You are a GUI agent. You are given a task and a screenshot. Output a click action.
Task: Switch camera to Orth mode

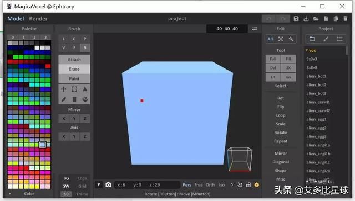[x=210, y=185]
